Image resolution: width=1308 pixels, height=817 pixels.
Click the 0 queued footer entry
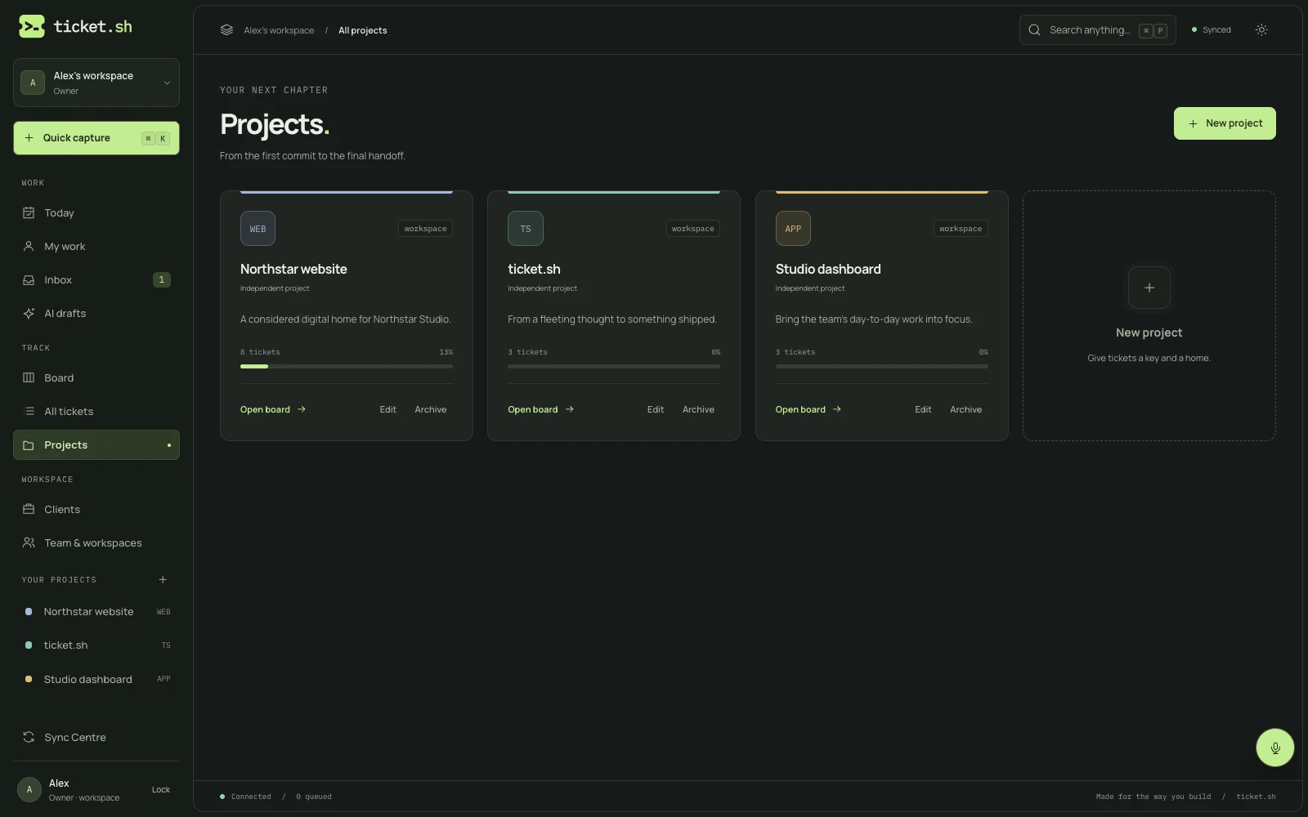(314, 797)
